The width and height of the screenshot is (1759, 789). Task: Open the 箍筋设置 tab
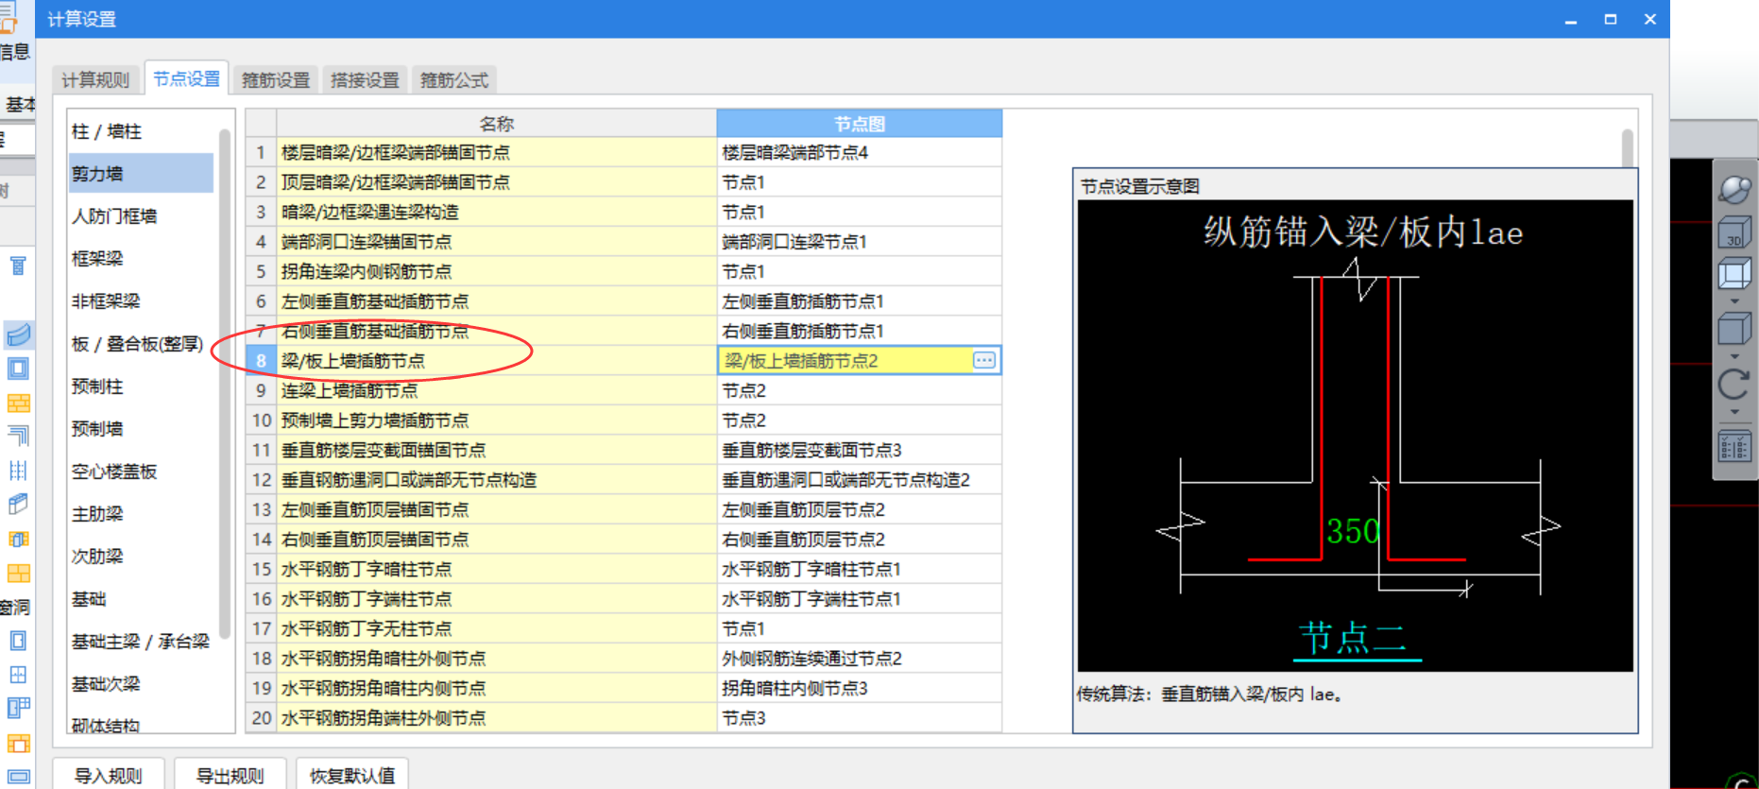click(276, 80)
